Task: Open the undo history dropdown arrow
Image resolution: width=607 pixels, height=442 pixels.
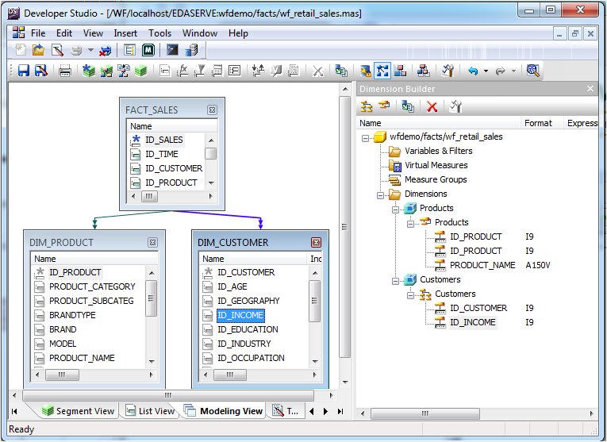Action: [486, 71]
